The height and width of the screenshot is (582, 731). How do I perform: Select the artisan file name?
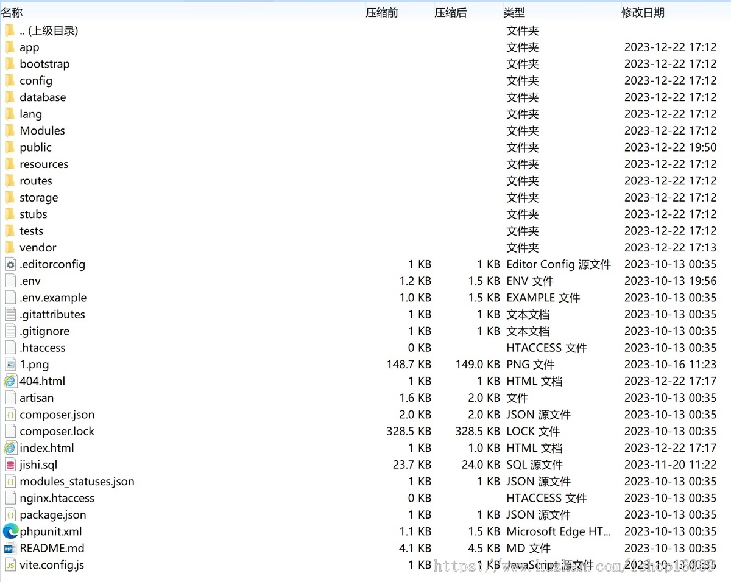click(37, 398)
